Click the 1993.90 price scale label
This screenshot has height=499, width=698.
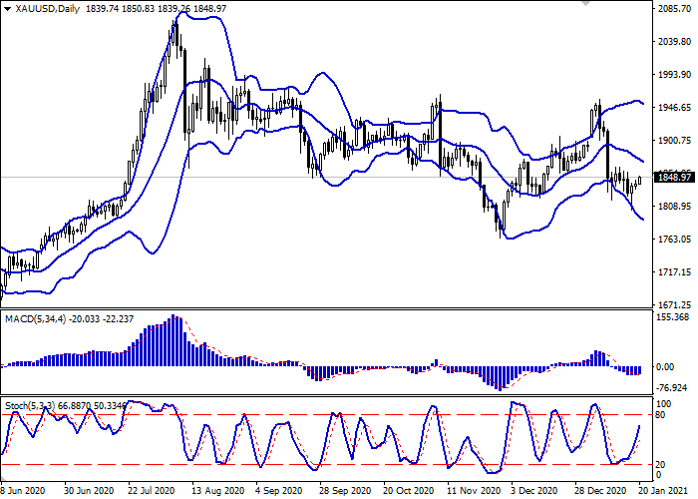[x=674, y=75]
